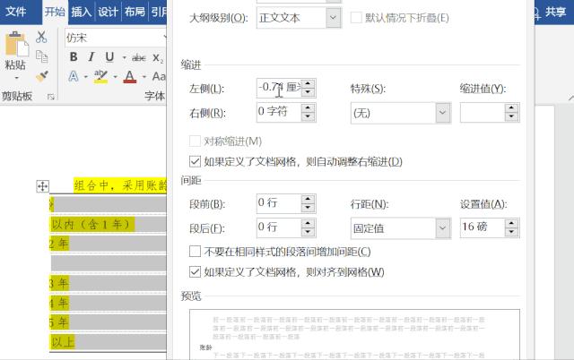Apply yellow text highlight color
The width and height of the screenshot is (574, 360).
100,76
